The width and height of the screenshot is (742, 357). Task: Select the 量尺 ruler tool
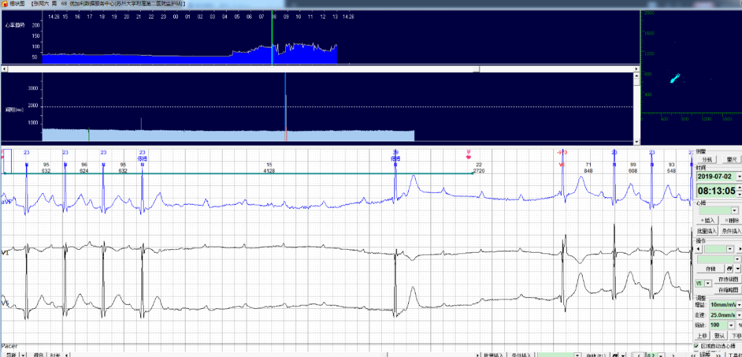731,159
